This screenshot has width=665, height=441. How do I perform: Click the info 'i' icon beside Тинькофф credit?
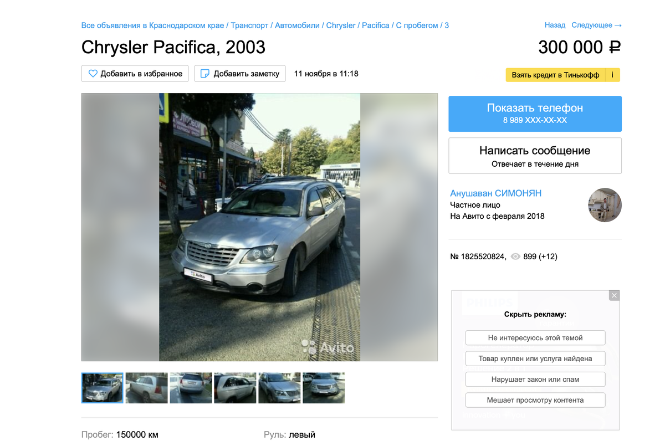[612, 75]
